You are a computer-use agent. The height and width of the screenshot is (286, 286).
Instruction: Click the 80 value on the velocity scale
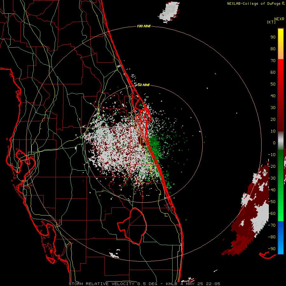click(x=273, y=49)
